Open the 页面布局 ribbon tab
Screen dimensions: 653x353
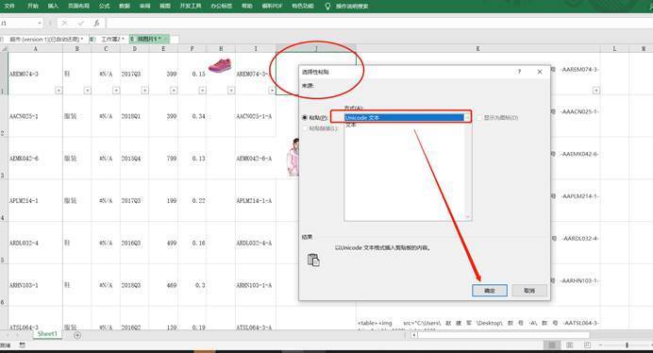[x=78, y=6]
